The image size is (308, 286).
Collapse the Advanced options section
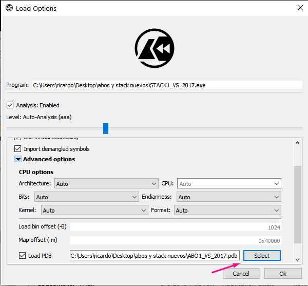(18, 159)
